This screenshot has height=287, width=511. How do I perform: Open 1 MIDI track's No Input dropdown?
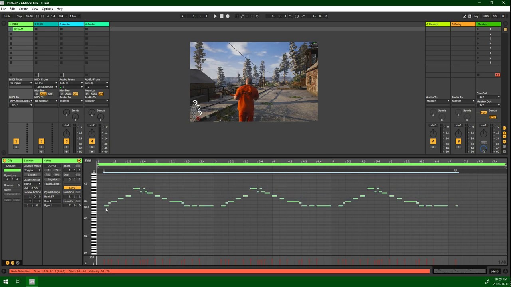coord(21,83)
